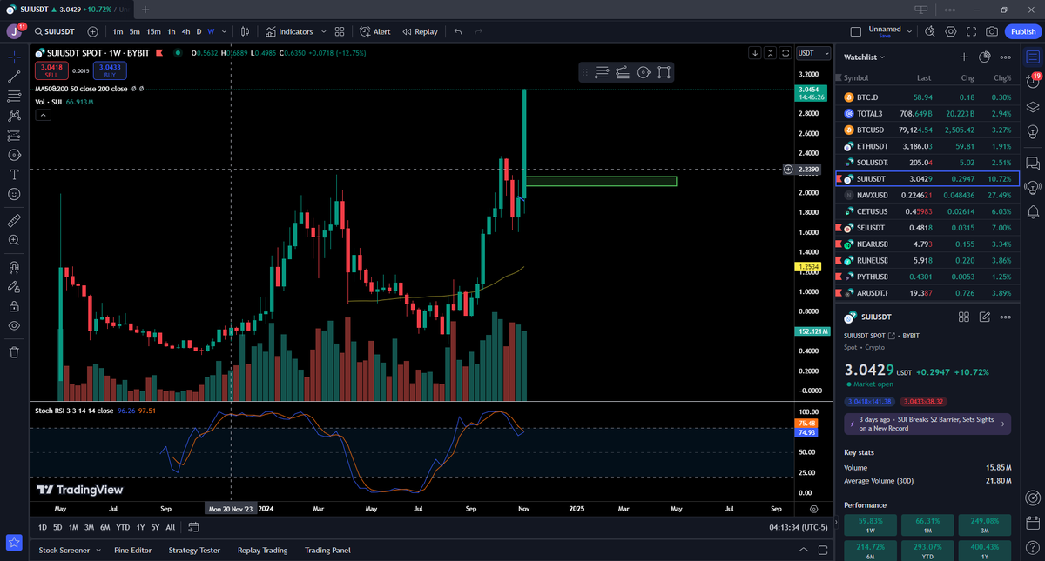Screen dimensions: 1045x561
Task: Select the NAVXUSD watchlist row
Action: coord(926,195)
